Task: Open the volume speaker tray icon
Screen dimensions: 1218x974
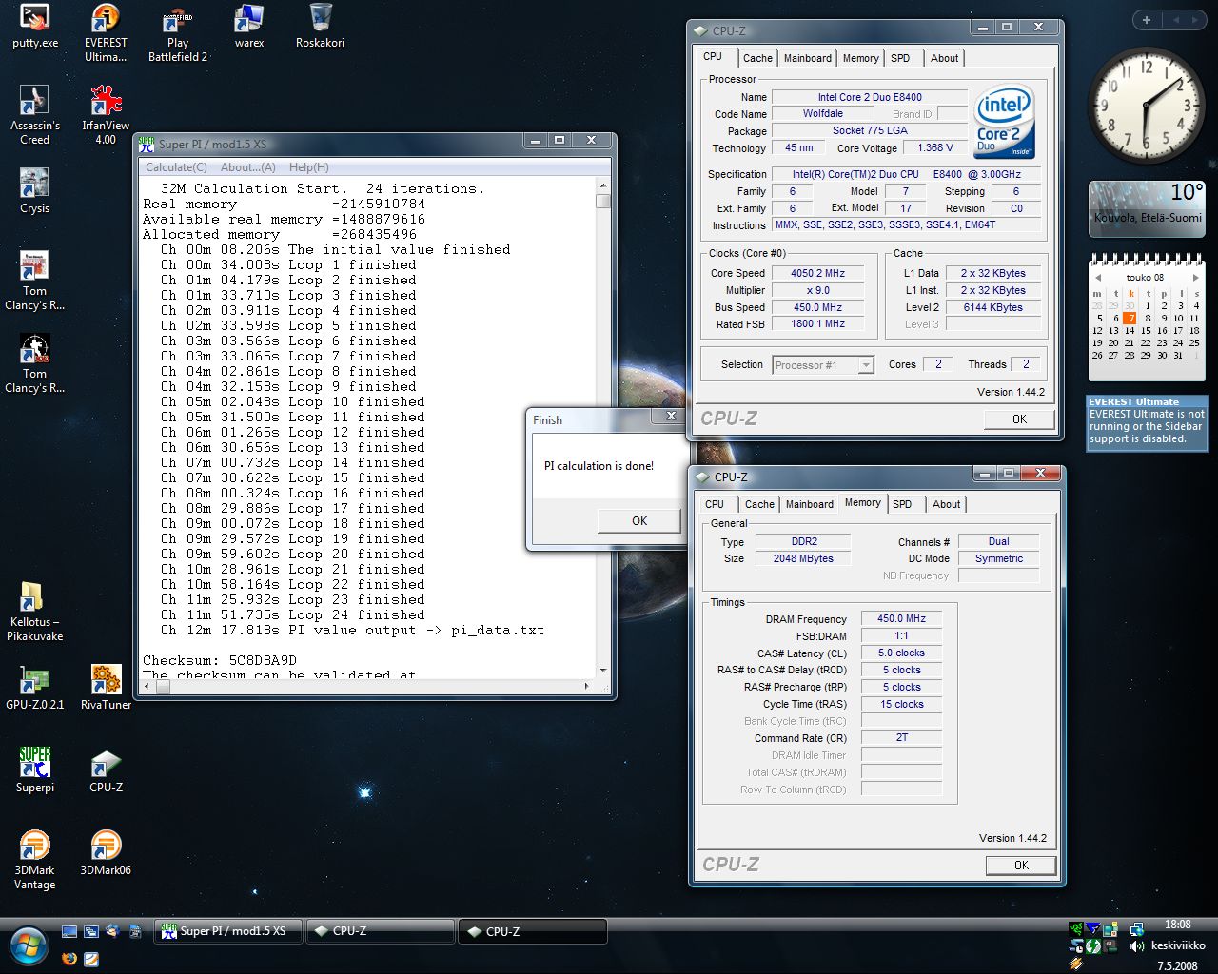Action: point(1136,946)
